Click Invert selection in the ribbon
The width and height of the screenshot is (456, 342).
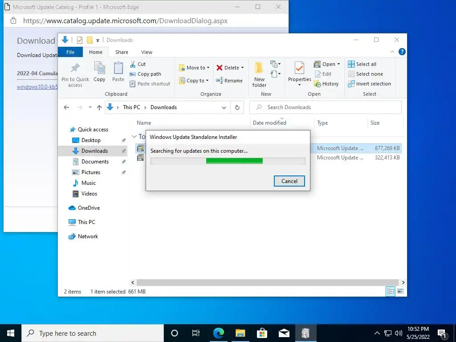[x=369, y=84]
